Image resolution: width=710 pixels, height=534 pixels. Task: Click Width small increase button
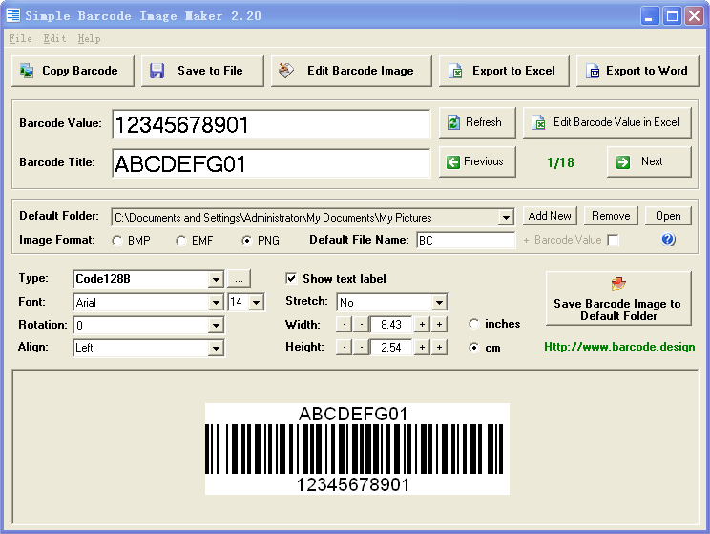(422, 324)
